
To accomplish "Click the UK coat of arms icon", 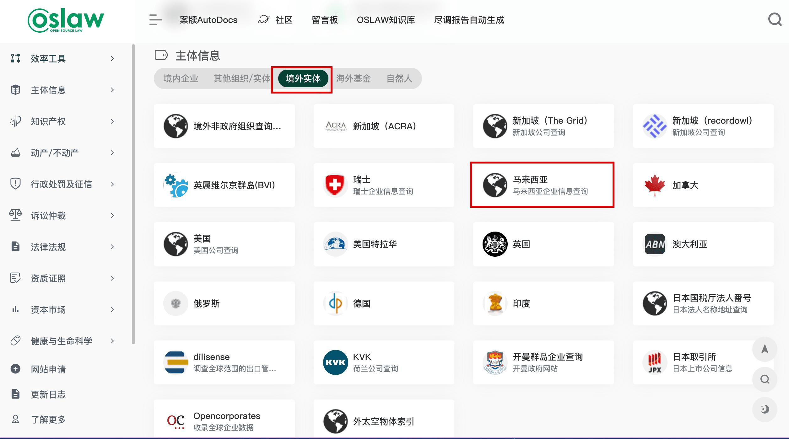I will pos(495,244).
